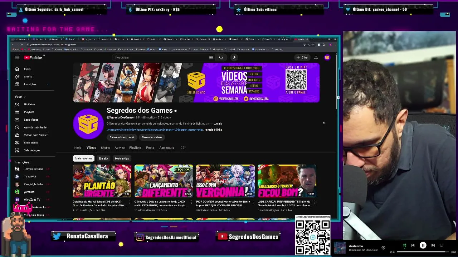Pause the Avalanche track

tap(423, 245)
